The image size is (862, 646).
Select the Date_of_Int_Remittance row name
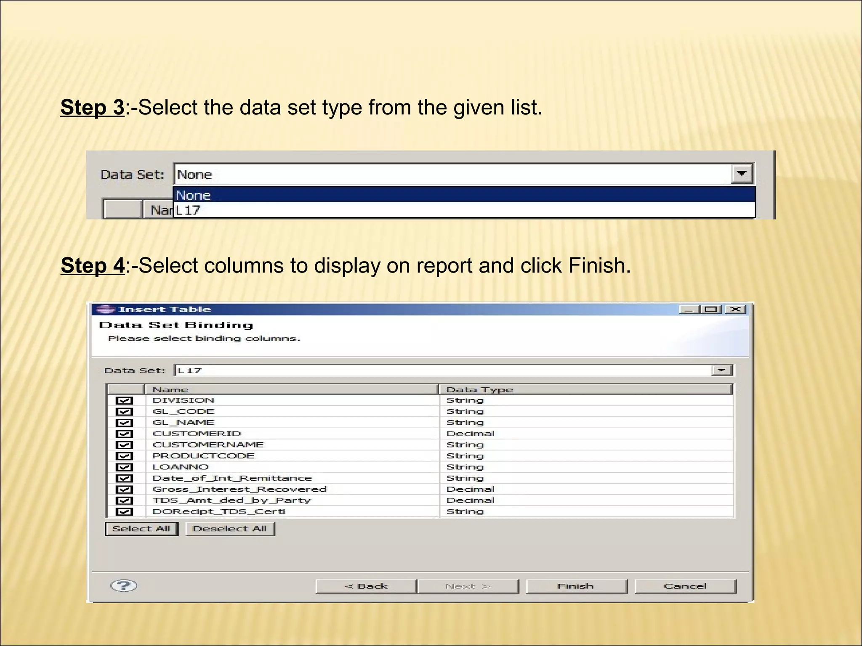[x=232, y=478]
